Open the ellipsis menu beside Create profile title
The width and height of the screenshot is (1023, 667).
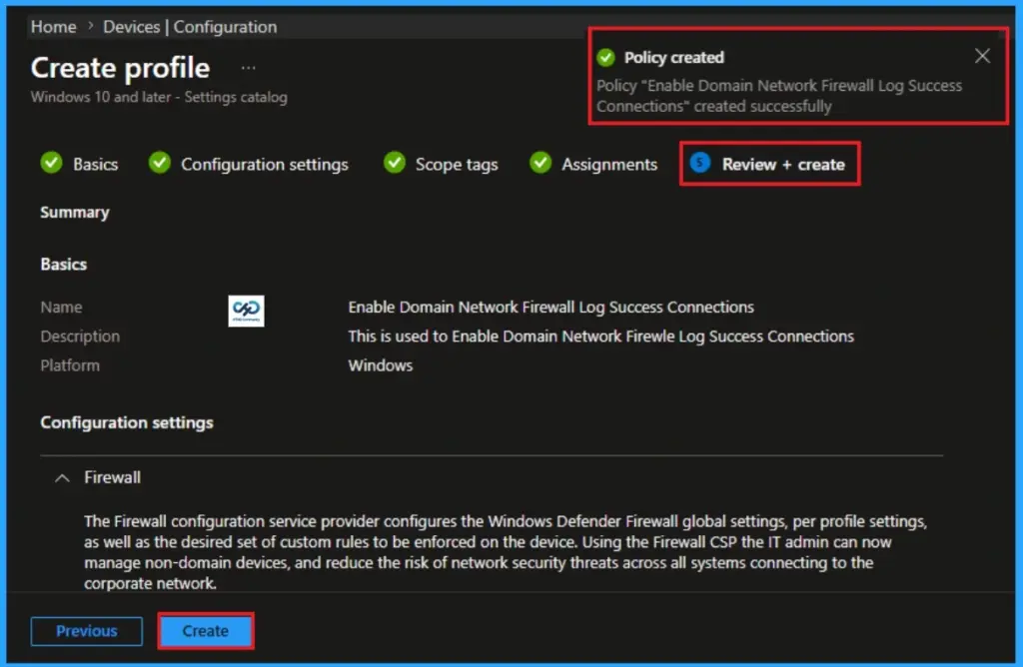247,66
